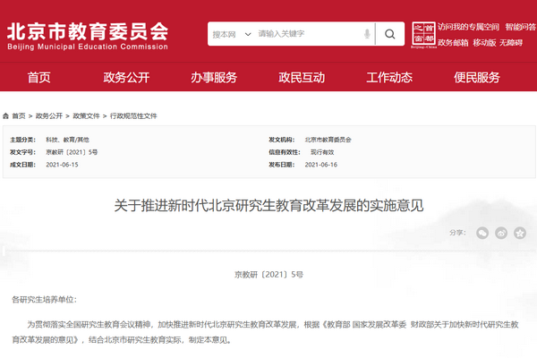Screen dimensions: 537x358
Task: Click the 京教研〔2021〕5号 document number in info box
Action: click(72, 152)
